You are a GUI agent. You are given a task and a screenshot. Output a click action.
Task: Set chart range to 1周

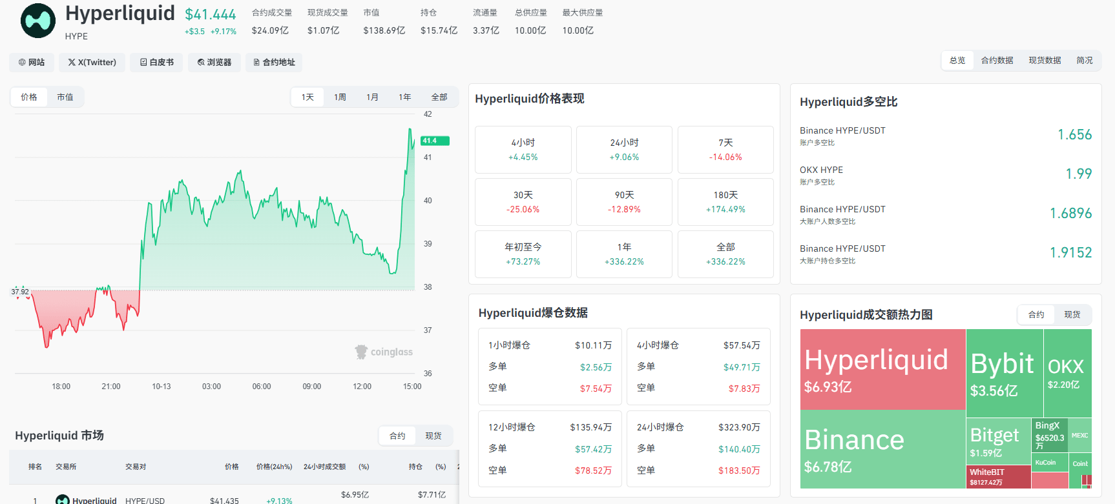click(x=340, y=97)
